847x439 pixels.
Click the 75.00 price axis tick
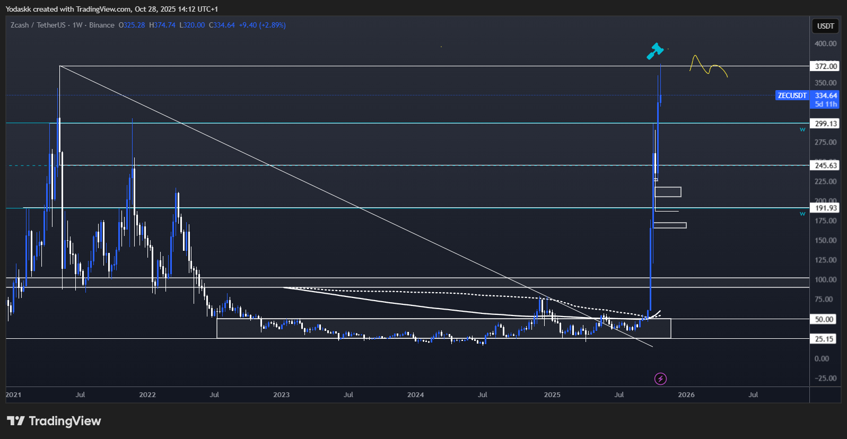tap(824, 299)
